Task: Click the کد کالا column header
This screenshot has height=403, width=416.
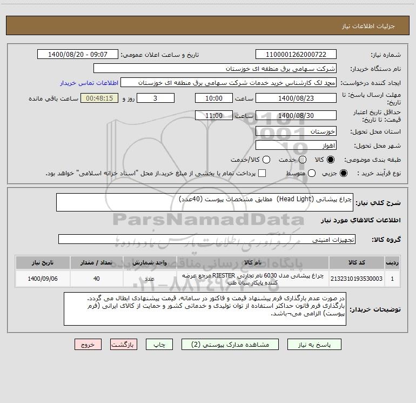Action: pos(357,262)
